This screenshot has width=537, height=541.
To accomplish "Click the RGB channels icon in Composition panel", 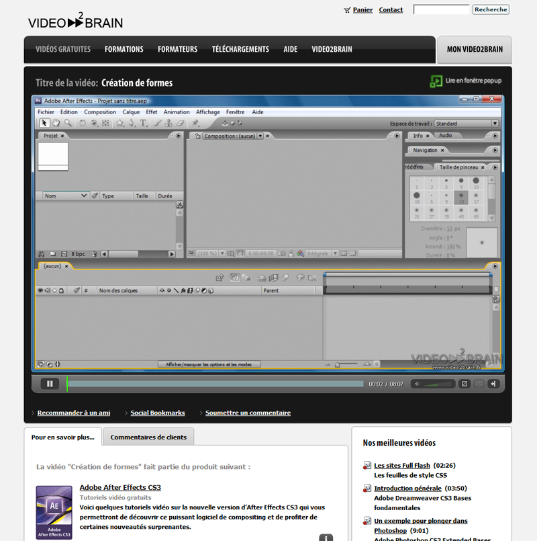I will point(300,253).
